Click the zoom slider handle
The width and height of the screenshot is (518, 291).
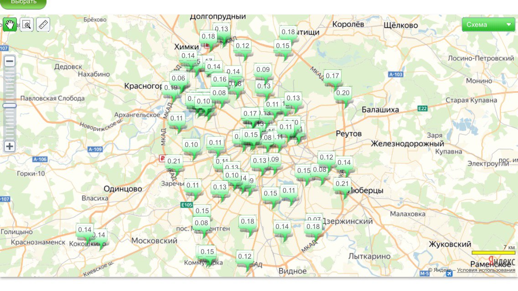10,106
